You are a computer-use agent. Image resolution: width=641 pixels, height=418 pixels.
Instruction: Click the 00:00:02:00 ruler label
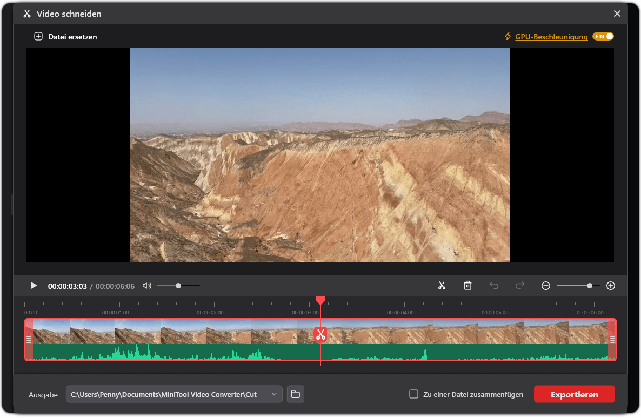tap(210, 313)
